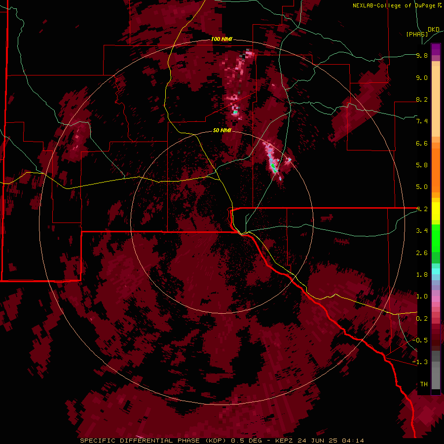The image size is (444, 444).
Task: Pick the pink band of the color scale
Action: (436, 299)
